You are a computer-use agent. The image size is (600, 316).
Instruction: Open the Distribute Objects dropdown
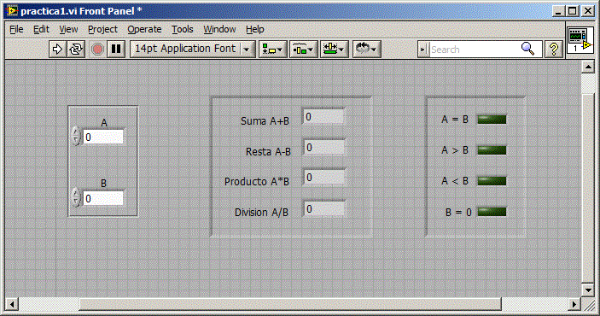click(304, 49)
